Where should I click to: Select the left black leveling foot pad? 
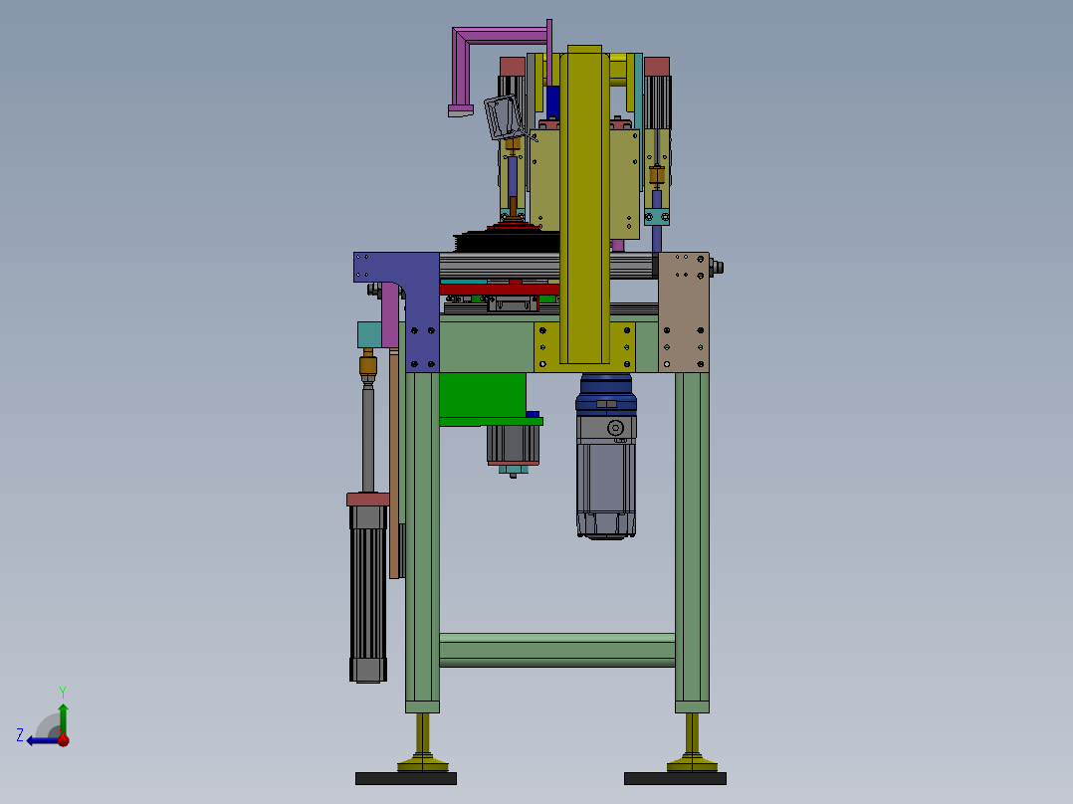406,779
